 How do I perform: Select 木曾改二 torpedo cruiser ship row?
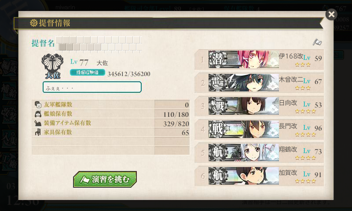[259, 83]
